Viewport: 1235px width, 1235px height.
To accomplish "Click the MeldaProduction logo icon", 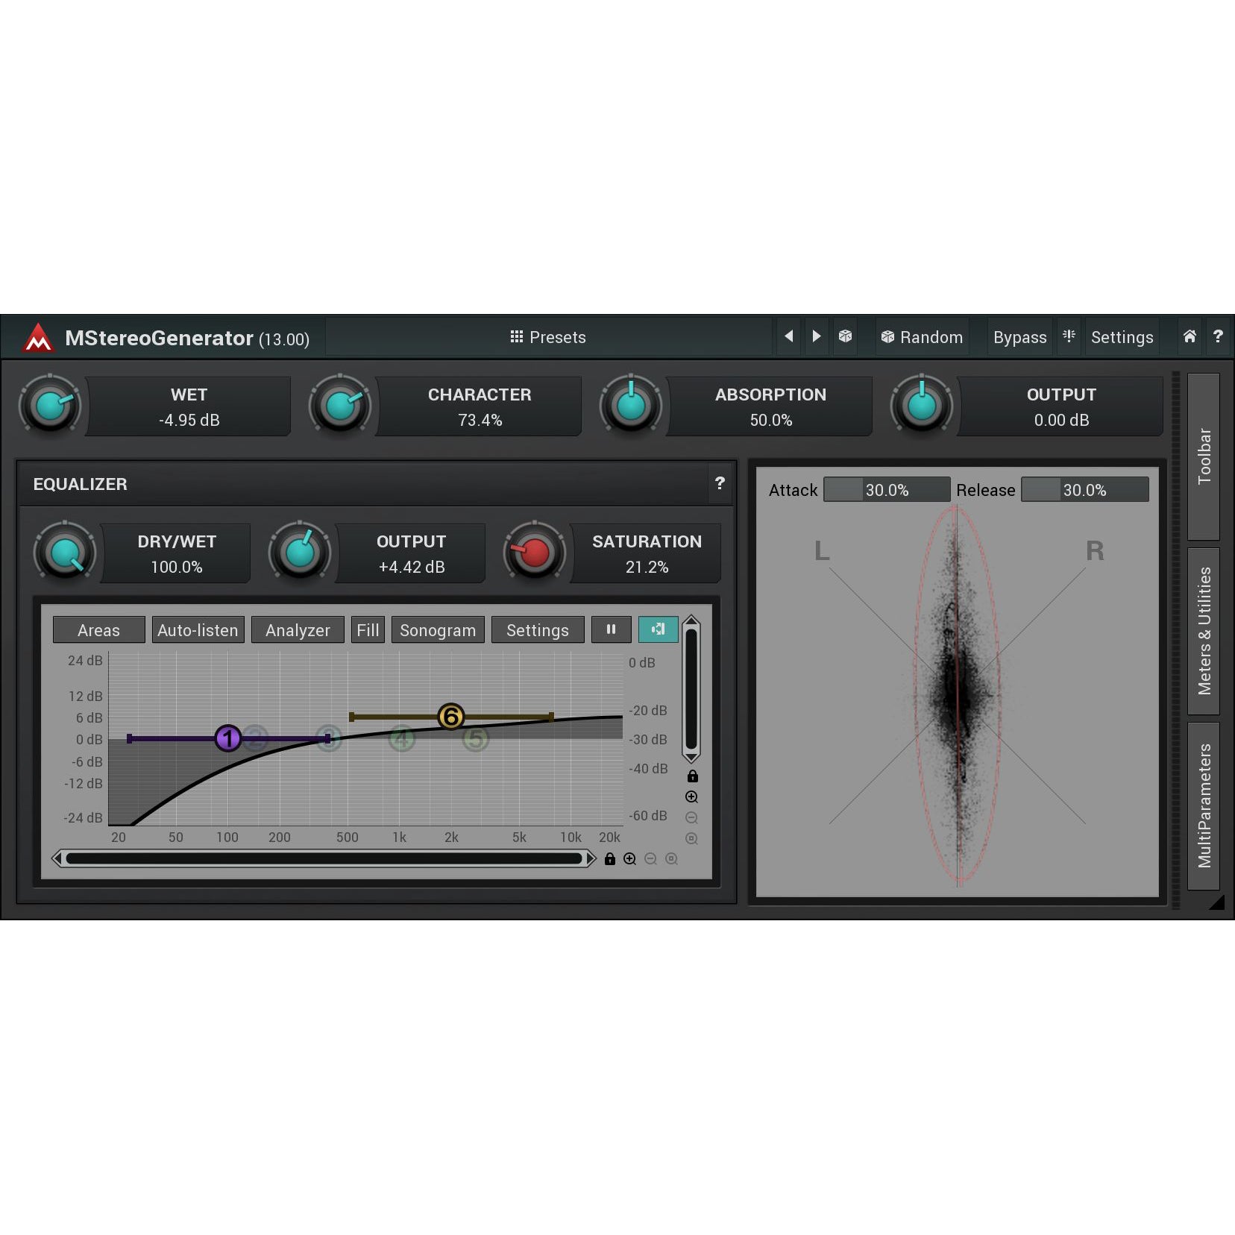I will [38, 338].
